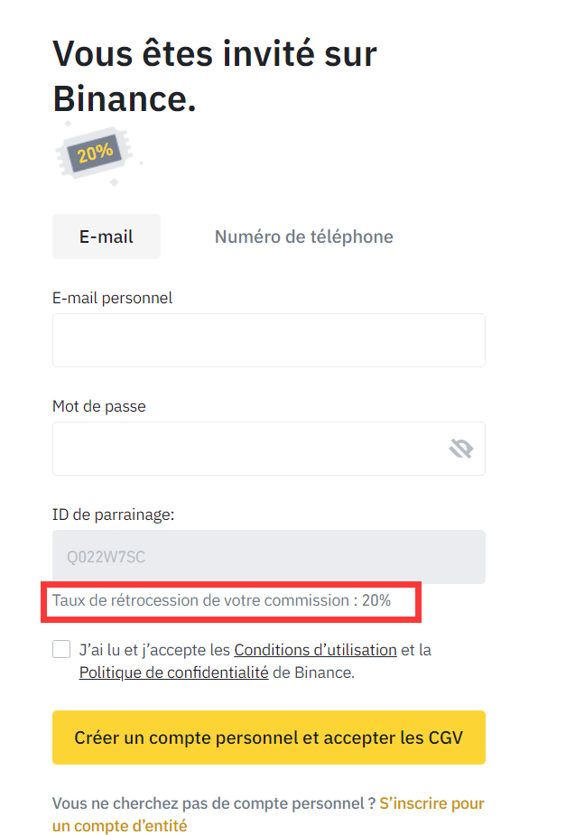566x835 pixels.
Task: Click the 'de Binance.' text after privacy link
Action: coord(313,673)
